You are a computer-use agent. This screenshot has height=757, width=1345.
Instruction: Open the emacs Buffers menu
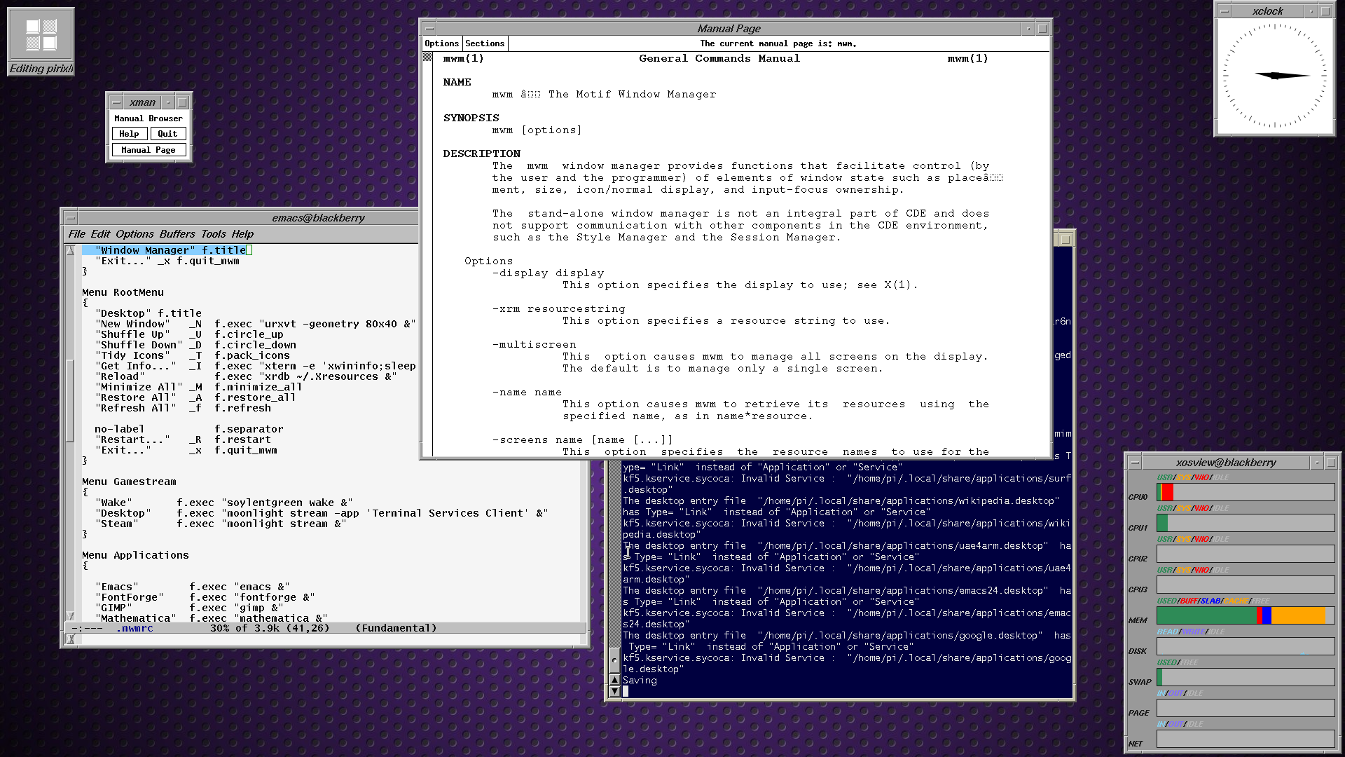[177, 234]
